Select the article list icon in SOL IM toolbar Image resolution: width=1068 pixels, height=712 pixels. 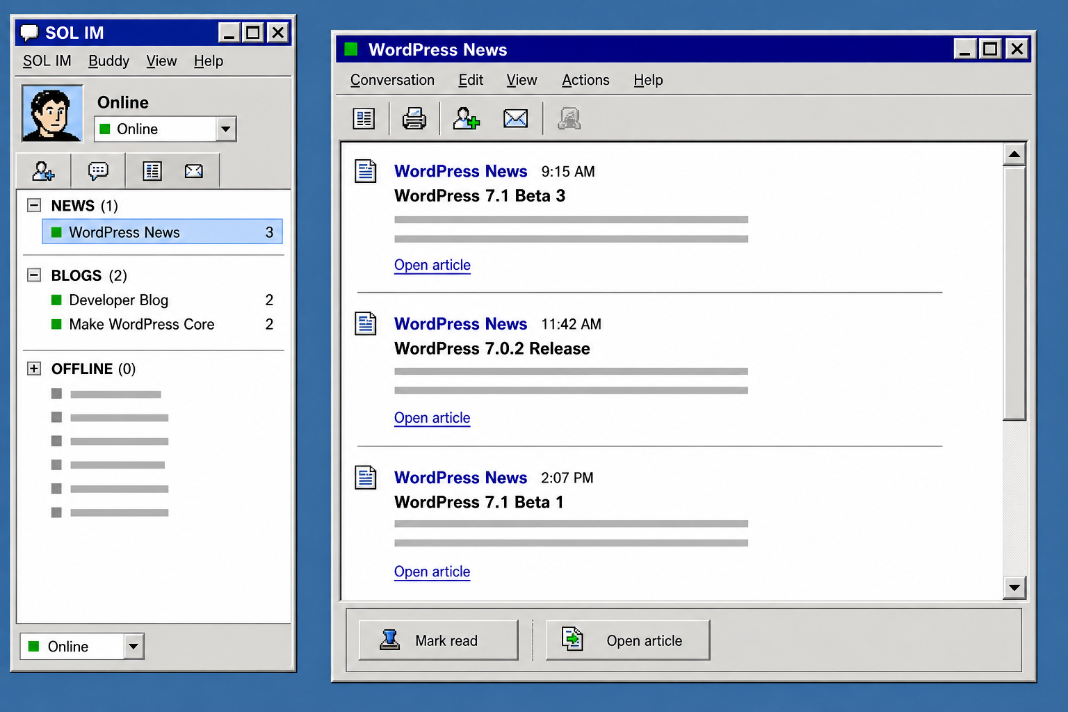(152, 171)
